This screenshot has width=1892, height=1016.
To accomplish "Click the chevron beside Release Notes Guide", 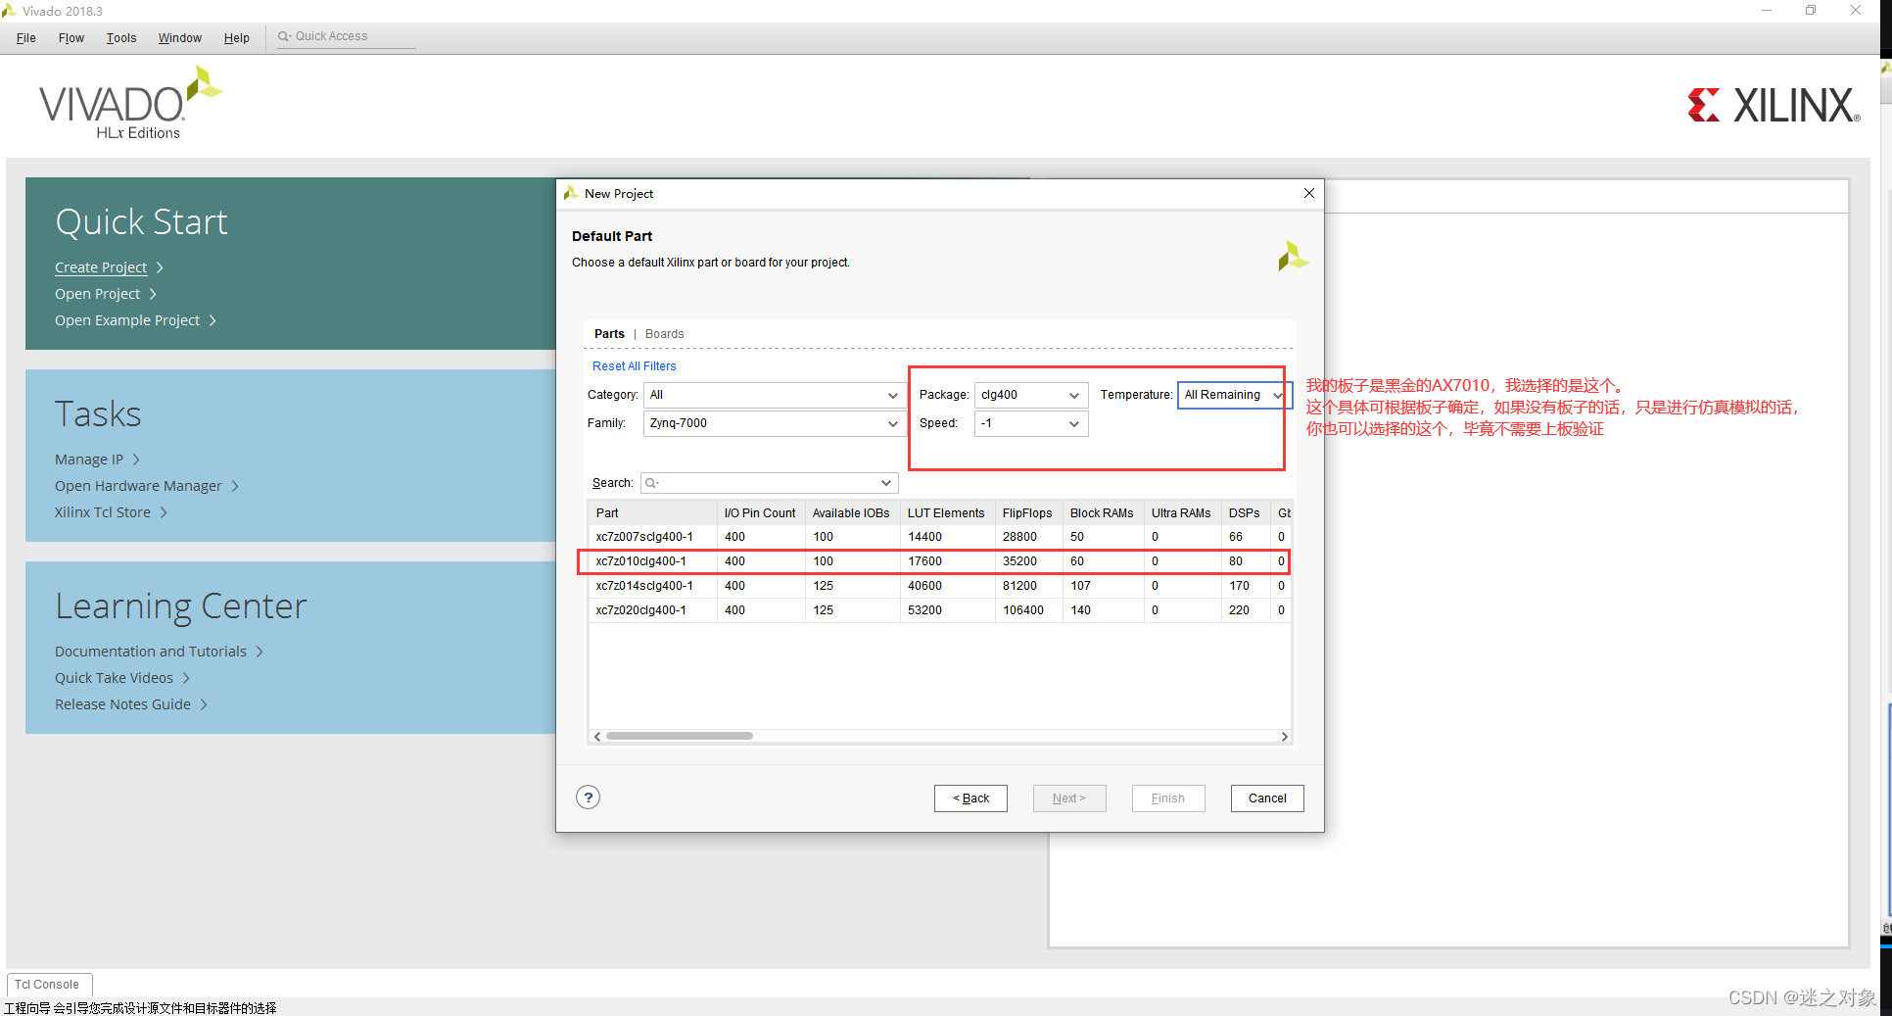I will click(204, 704).
